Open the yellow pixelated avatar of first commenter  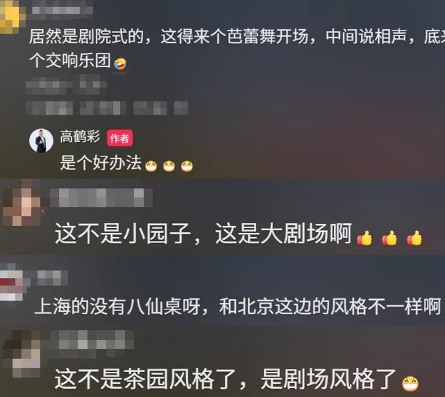point(11,15)
